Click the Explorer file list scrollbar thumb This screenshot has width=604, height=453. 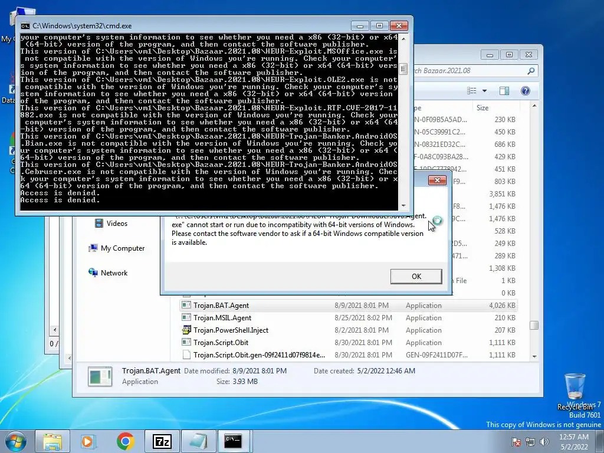(x=534, y=326)
